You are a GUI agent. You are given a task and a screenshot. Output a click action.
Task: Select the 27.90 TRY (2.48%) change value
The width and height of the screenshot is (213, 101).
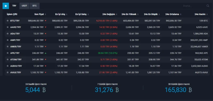pyautogui.click(x=108, y=72)
